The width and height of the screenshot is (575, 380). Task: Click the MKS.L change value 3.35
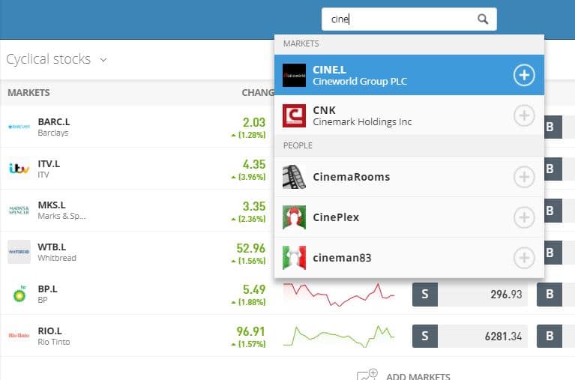point(253,206)
